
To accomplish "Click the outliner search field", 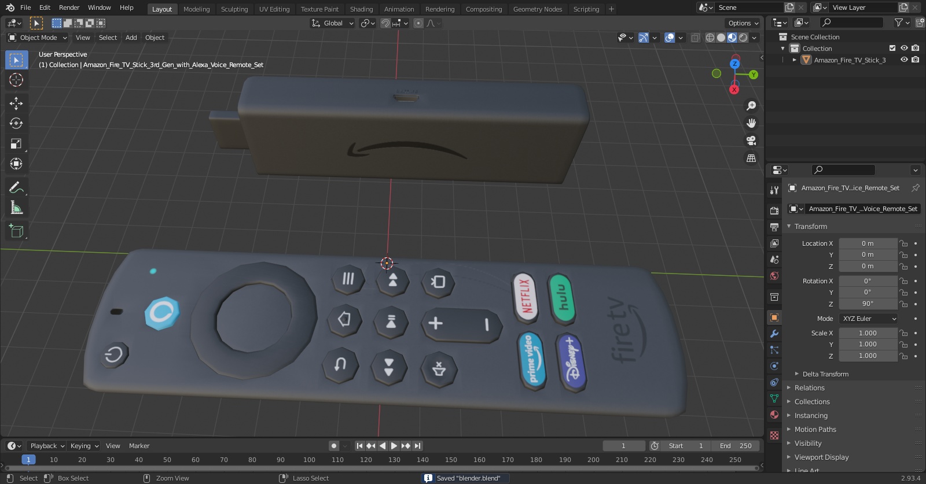I will click(851, 23).
